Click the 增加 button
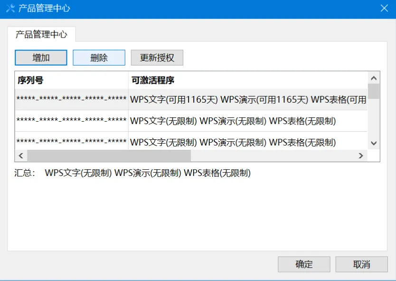 pos(41,58)
